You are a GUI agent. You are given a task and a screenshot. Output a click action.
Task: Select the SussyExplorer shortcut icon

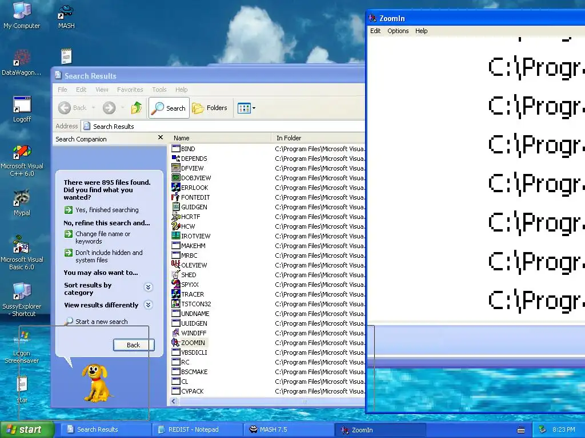(x=22, y=300)
